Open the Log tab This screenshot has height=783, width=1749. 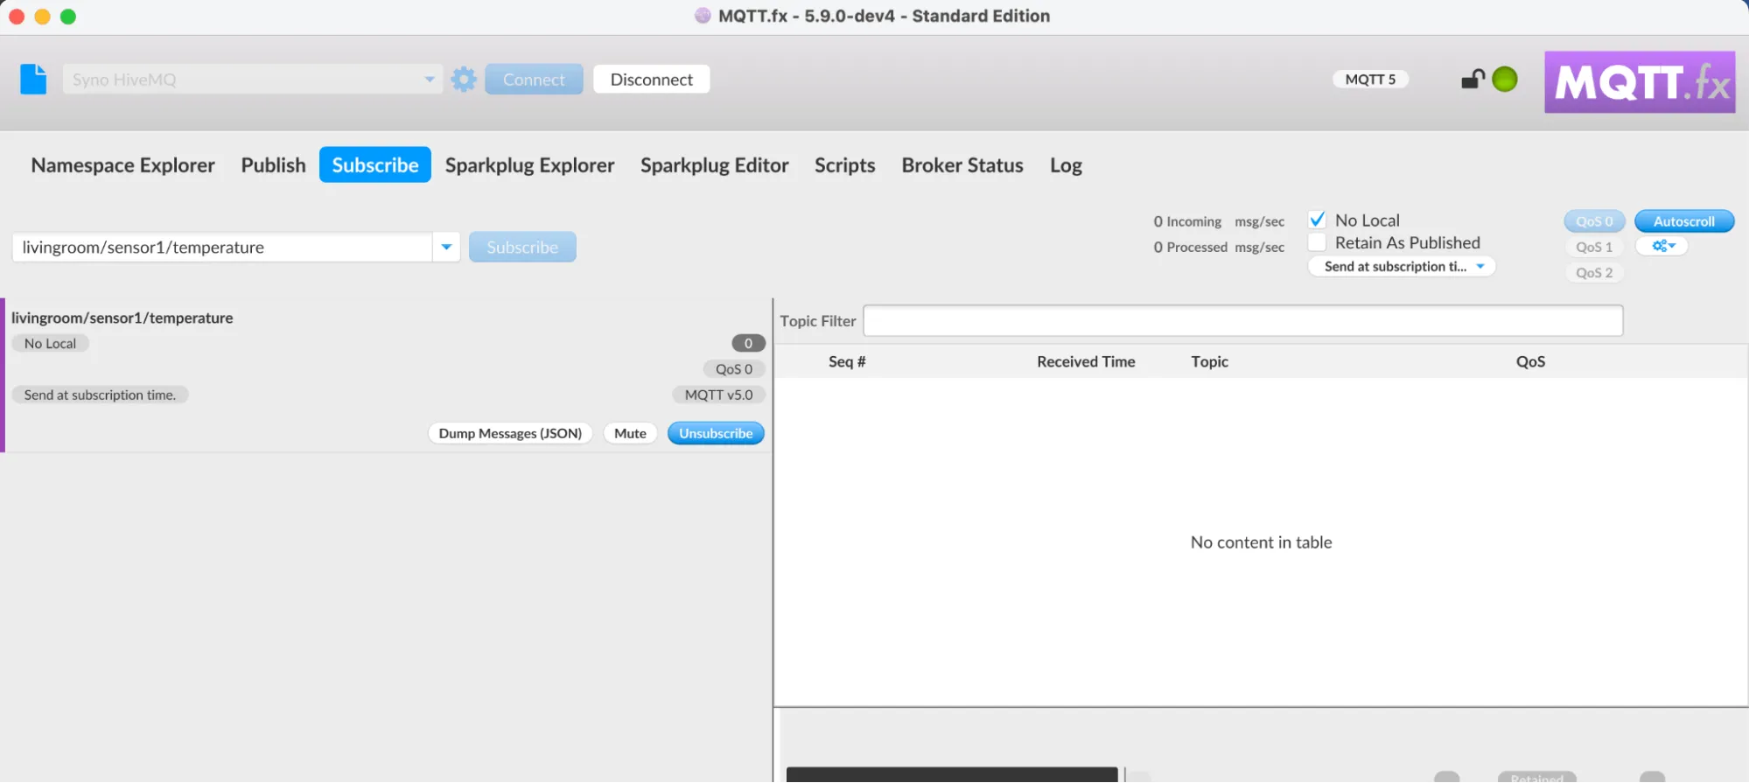(x=1066, y=165)
